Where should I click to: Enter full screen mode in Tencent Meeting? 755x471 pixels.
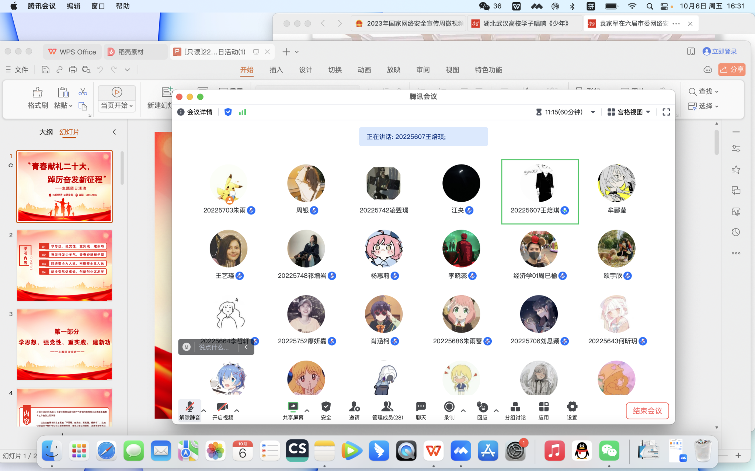pos(666,112)
